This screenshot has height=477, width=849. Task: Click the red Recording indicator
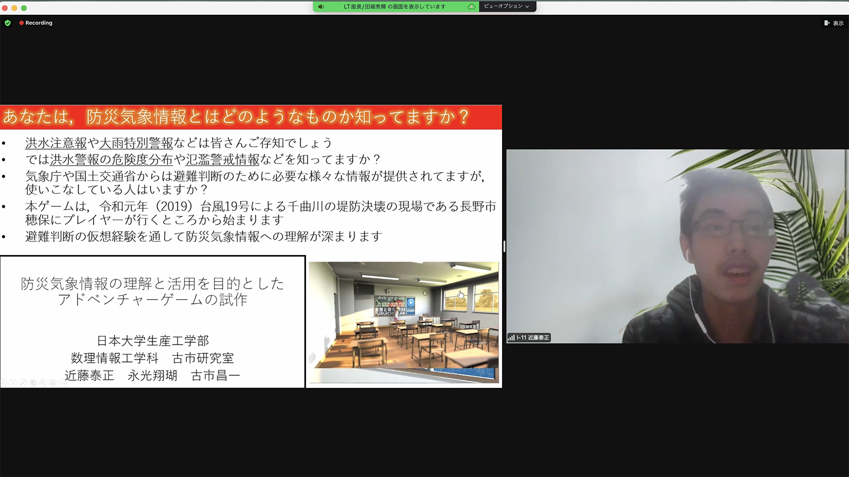click(x=36, y=23)
